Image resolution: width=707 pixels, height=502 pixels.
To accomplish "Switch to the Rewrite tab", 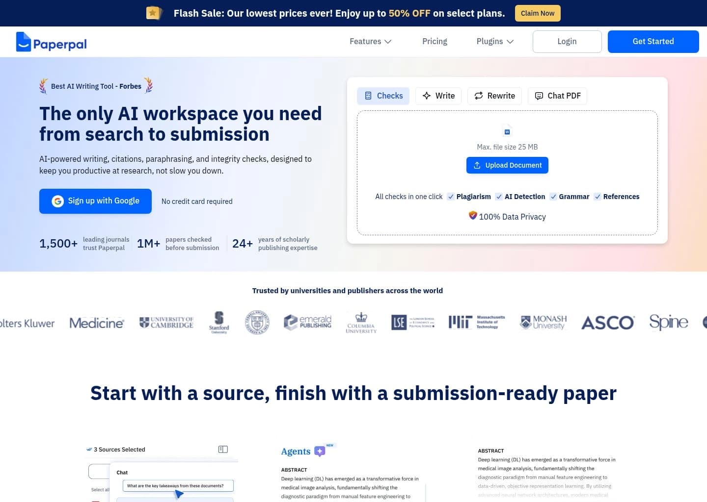I will (494, 96).
